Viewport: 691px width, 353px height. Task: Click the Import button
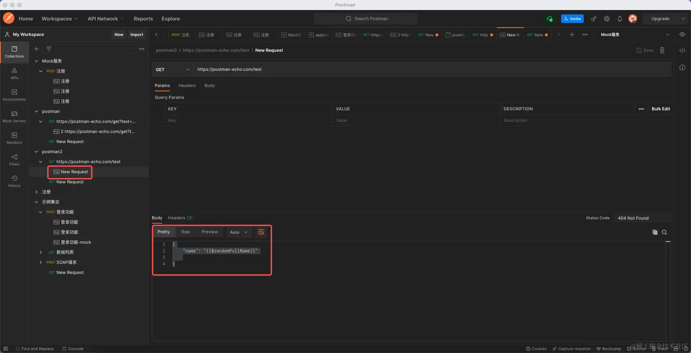[137, 35]
